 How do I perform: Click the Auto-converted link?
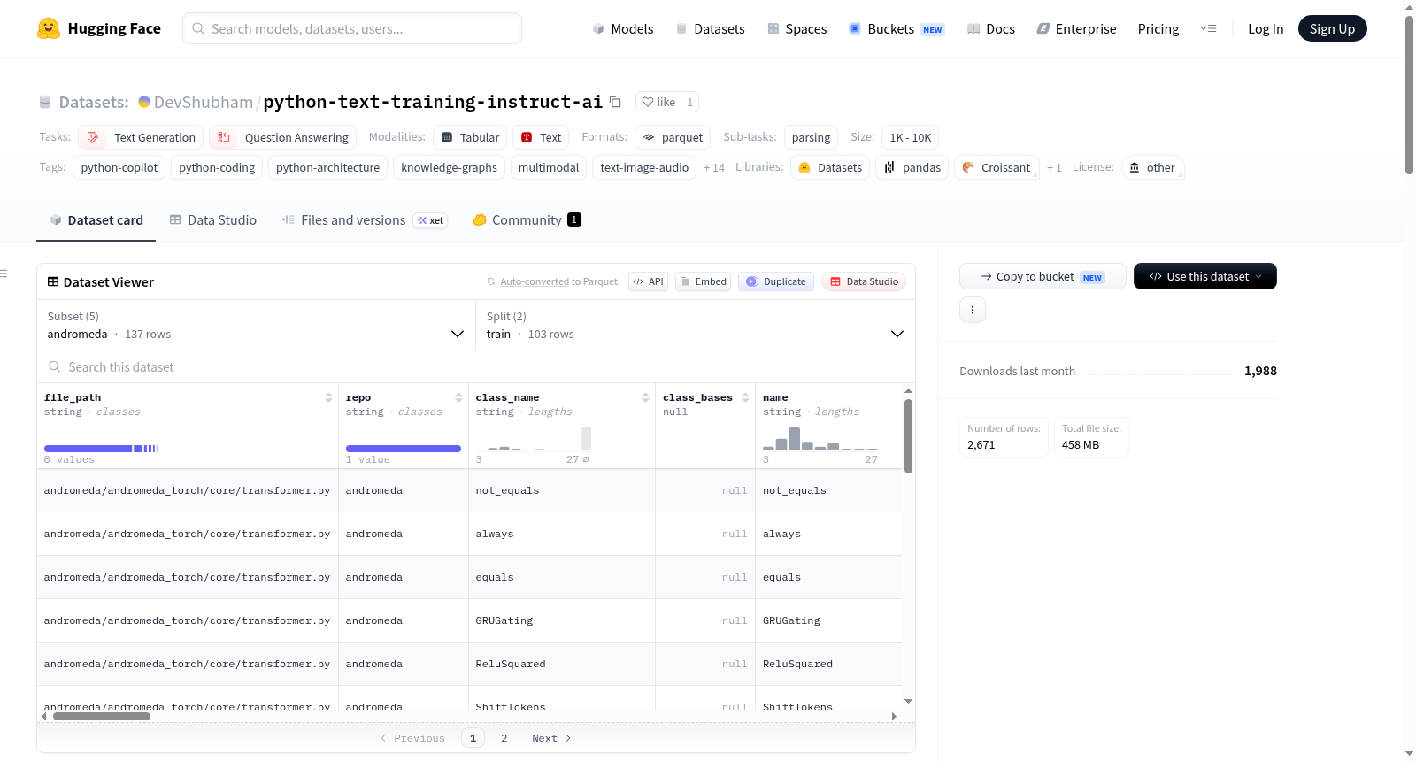click(535, 281)
